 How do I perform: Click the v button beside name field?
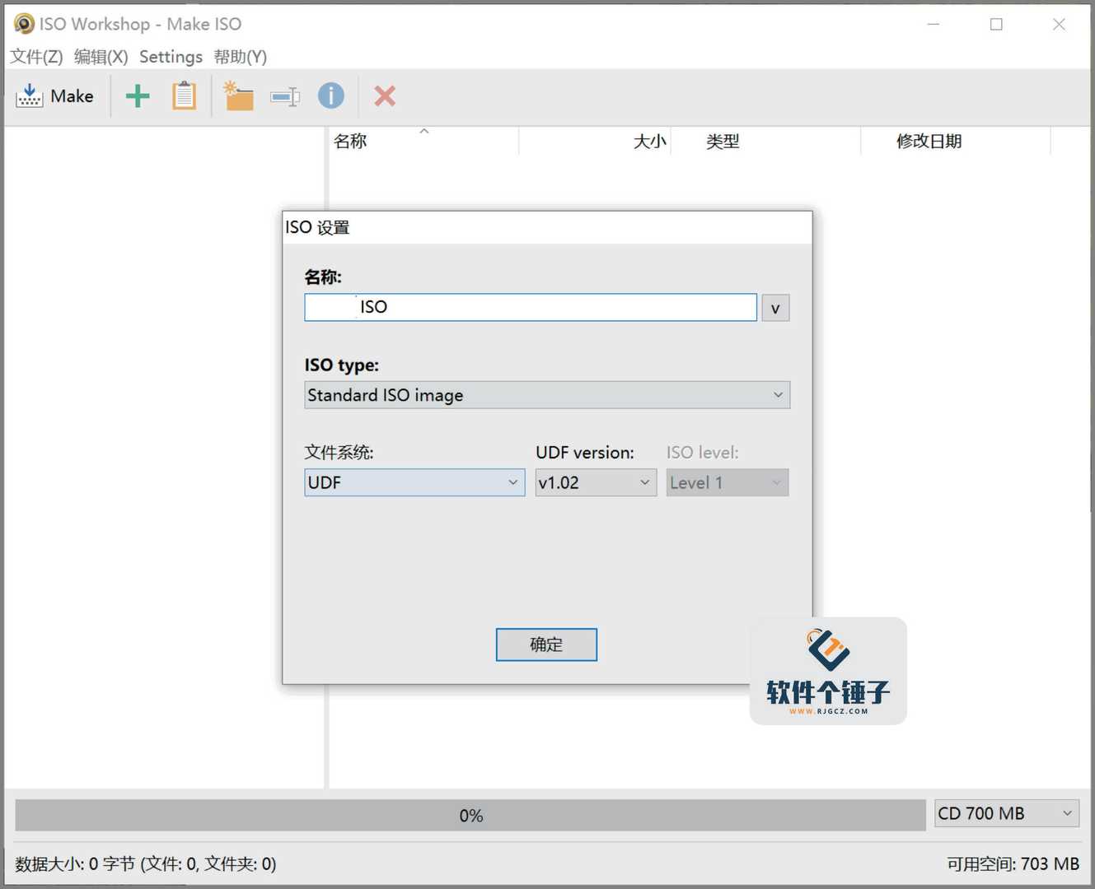(x=775, y=308)
